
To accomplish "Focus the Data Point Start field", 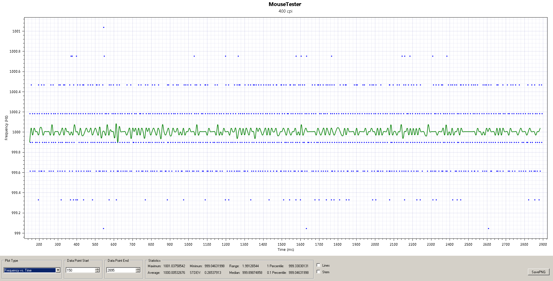I will pos(80,270).
